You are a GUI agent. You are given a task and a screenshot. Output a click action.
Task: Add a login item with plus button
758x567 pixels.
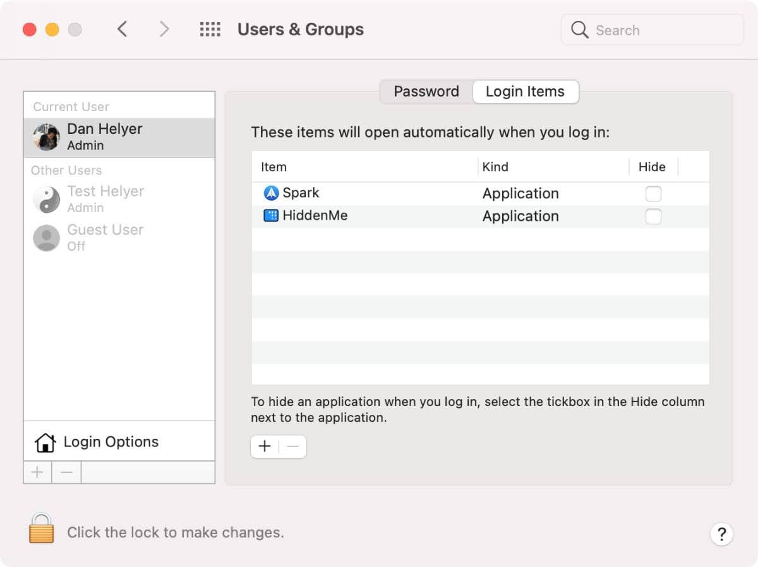265,447
